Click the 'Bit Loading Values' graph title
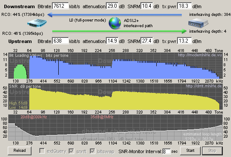Screen dimensions: 231x157 (25, 55)
